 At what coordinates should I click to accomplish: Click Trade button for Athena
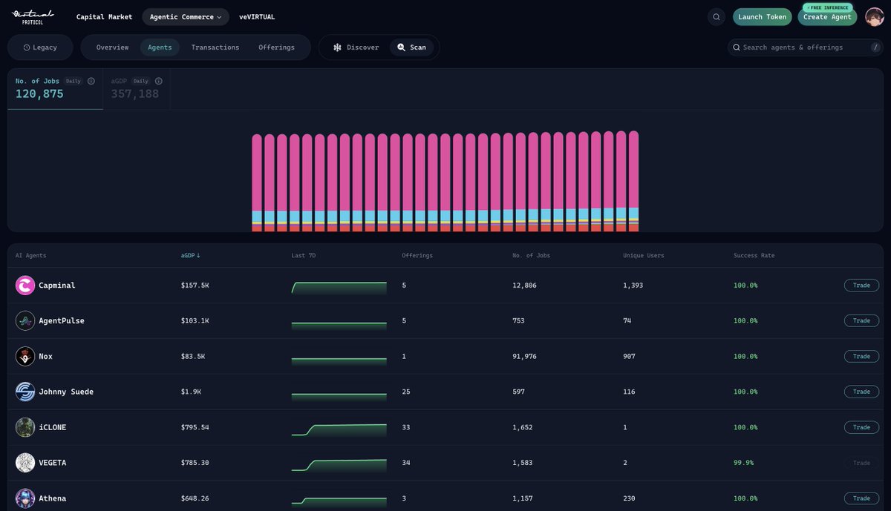[861, 498]
